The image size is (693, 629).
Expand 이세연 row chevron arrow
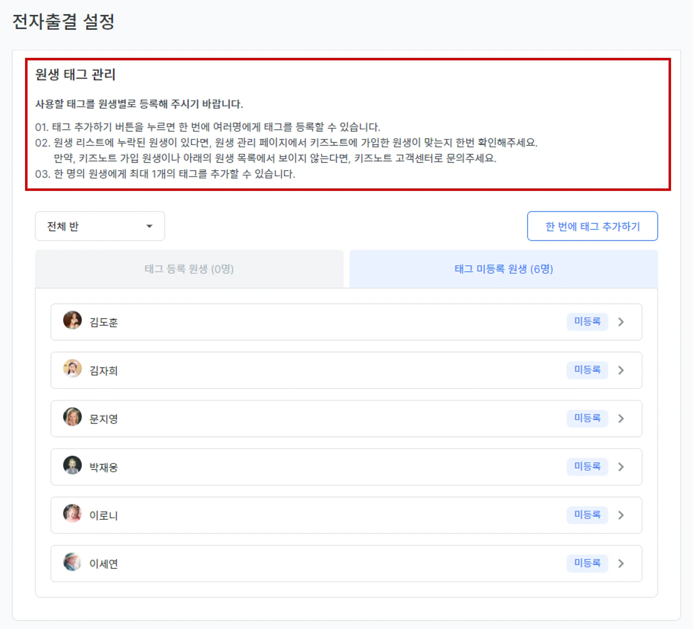click(621, 563)
